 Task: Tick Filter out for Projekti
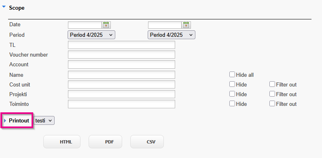tap(272, 94)
